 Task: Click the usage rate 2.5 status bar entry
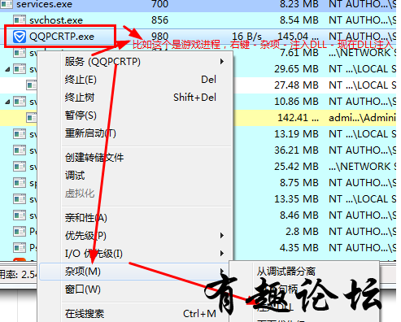point(18,275)
